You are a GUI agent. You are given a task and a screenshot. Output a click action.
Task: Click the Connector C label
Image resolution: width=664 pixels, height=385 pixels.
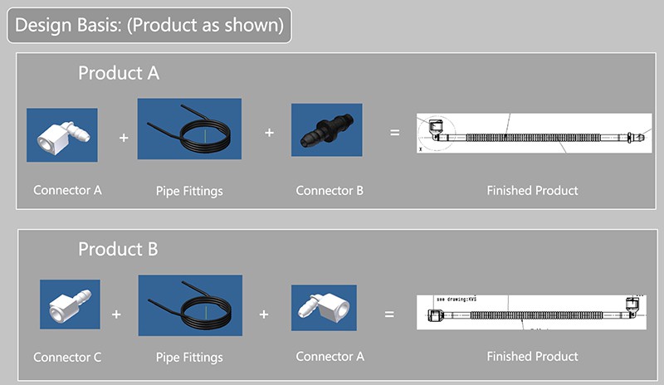coord(67,357)
